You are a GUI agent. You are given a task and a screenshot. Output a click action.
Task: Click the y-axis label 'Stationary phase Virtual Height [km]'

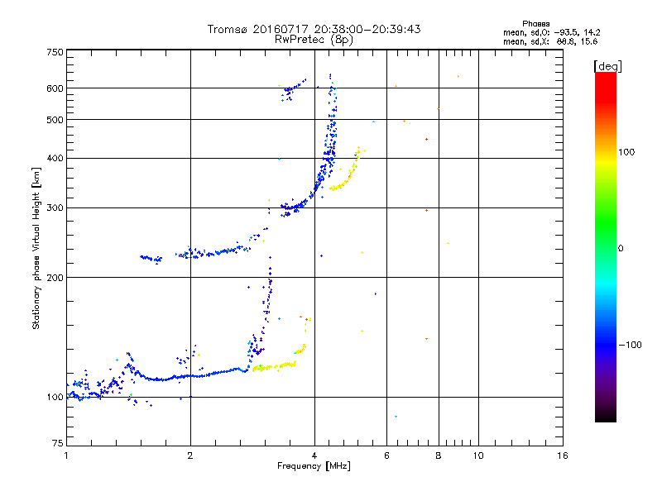36,249
